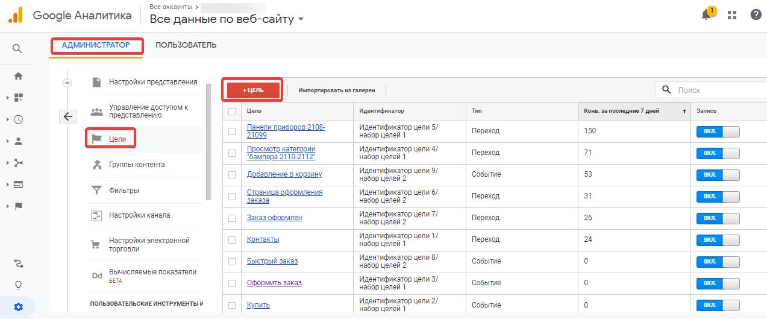The width and height of the screenshot is (767, 319).
Task: Open the Просмотр категории бампера goal link
Action: pyautogui.click(x=281, y=153)
